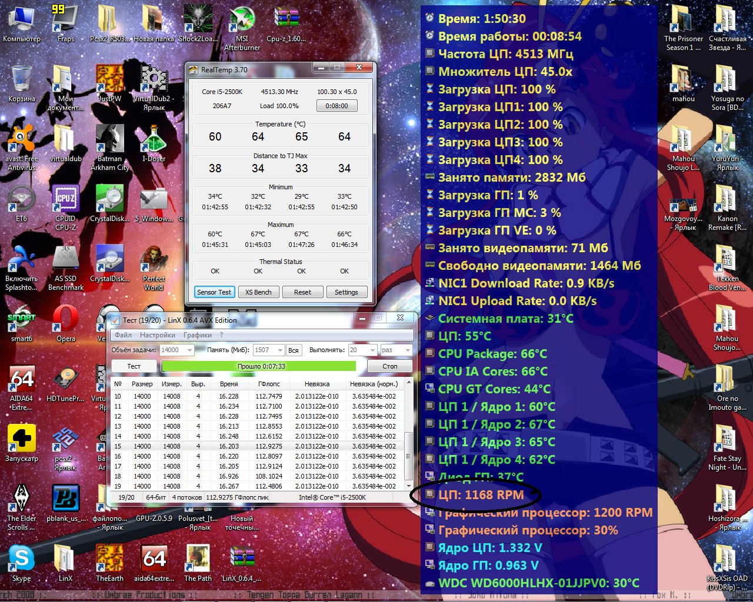Select the Batman Arkham City shortcut
The image size is (753, 602).
pyautogui.click(x=110, y=148)
